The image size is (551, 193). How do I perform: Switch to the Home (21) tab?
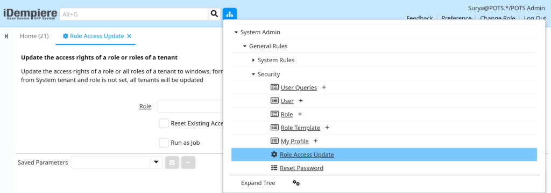point(34,36)
